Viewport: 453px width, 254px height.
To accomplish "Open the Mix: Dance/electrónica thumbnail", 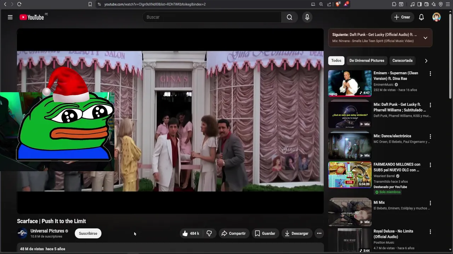I will (x=350, y=146).
